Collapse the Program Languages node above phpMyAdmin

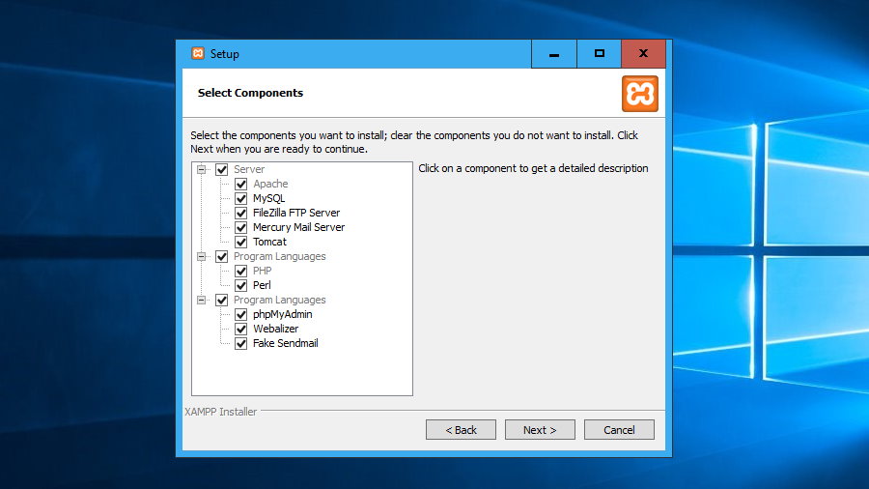point(202,300)
